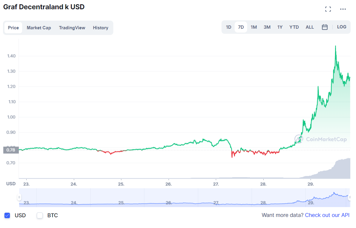356x228 pixels.
Task: Uncheck the USD checkbox
Action: click(7, 215)
